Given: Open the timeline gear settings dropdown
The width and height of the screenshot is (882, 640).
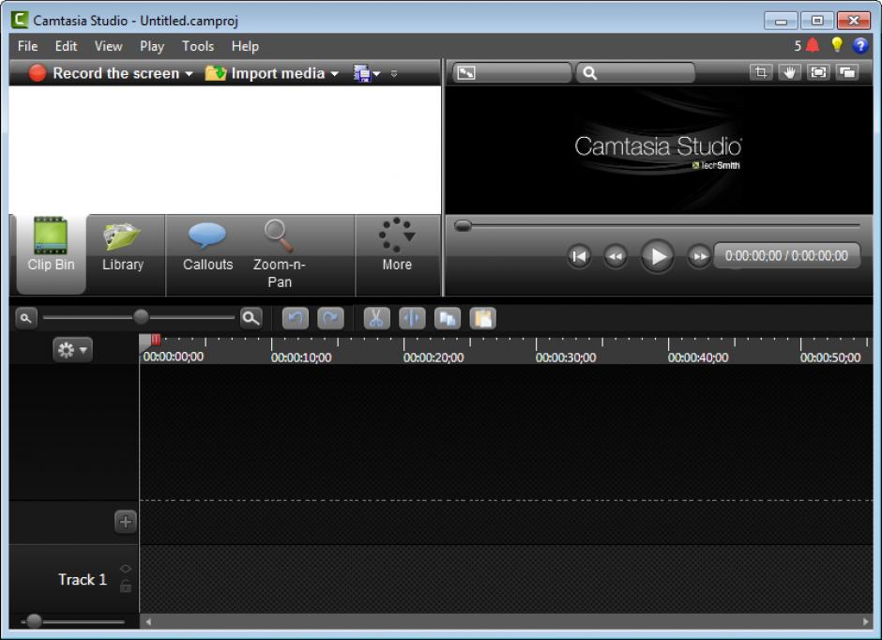Looking at the screenshot, I should coord(73,350).
